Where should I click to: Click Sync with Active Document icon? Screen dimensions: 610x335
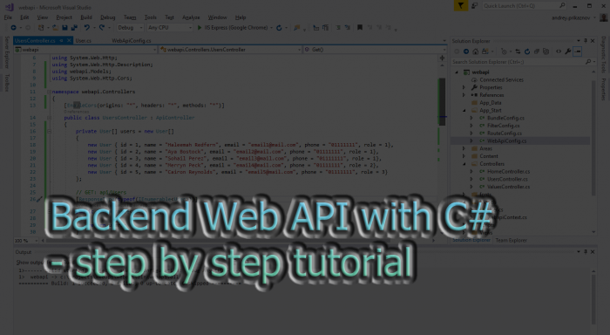pyautogui.click(x=518, y=51)
